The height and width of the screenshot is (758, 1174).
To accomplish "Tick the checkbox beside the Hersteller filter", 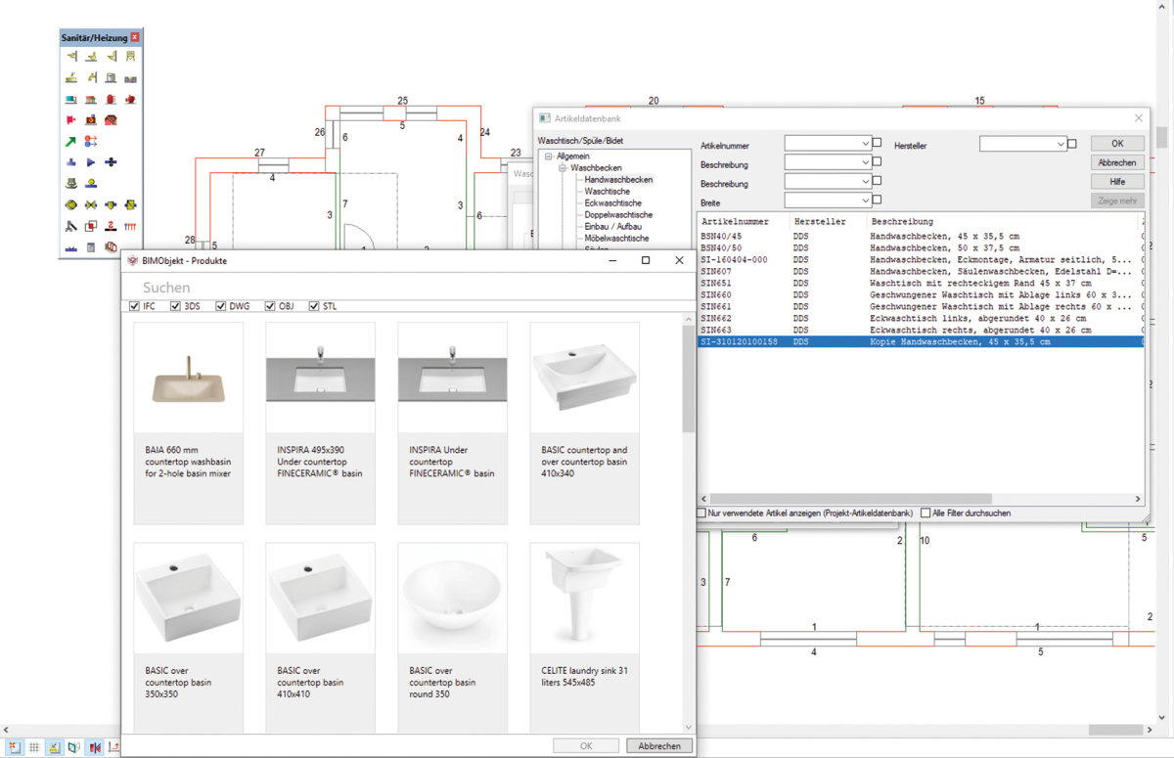I will tap(1072, 144).
